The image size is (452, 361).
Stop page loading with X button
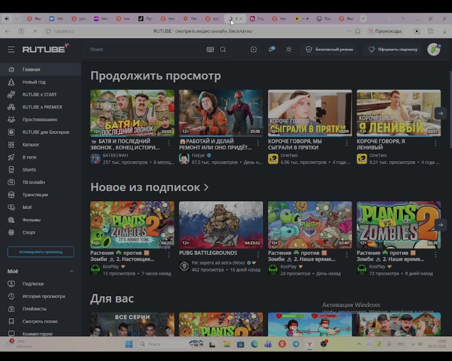[35, 31]
